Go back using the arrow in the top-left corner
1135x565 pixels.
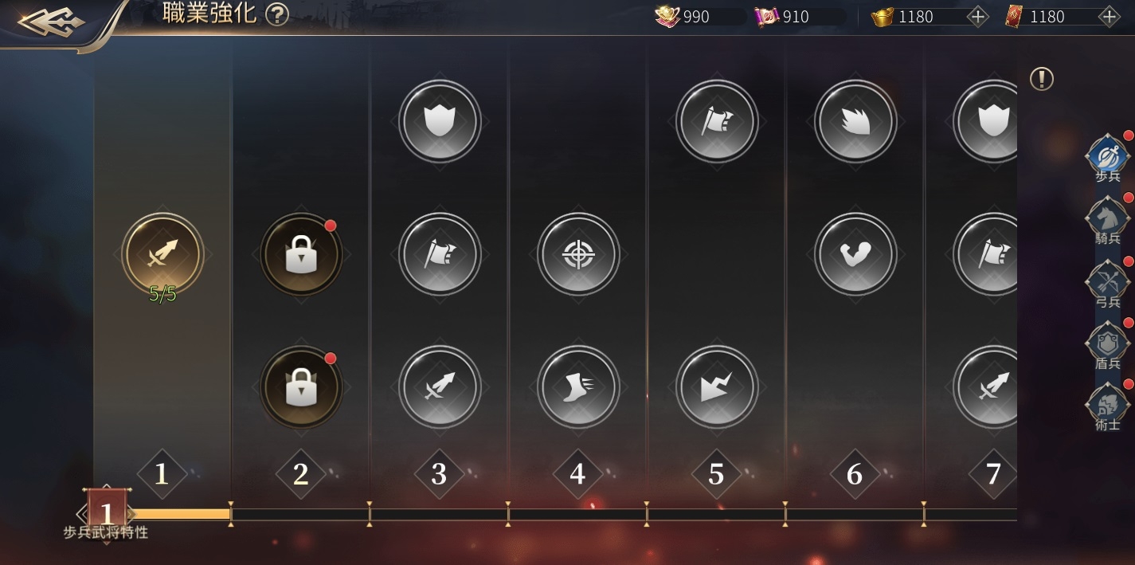[51, 22]
